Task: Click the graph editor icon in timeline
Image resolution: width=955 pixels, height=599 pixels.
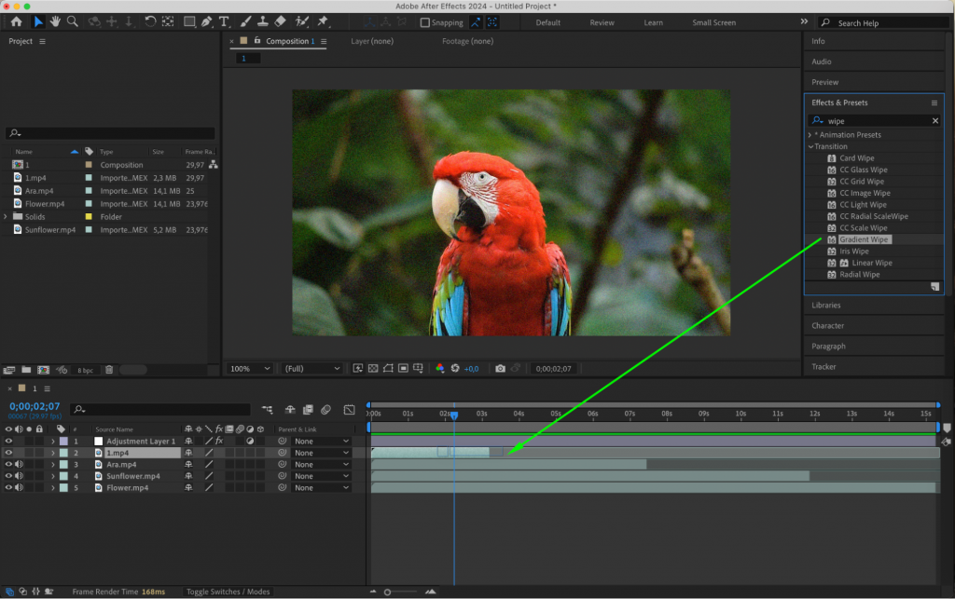Action: tap(348, 411)
